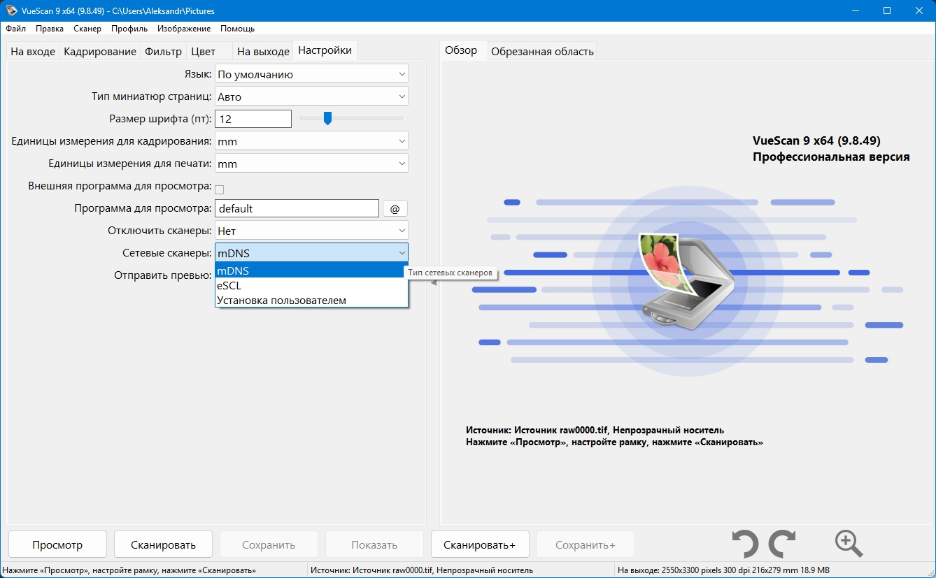The image size is (936, 578).
Task: Click the Сканировать+ button
Action: tap(479, 544)
